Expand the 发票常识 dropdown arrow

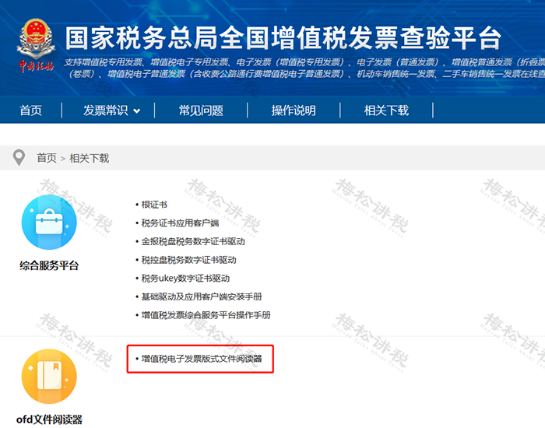(136, 111)
